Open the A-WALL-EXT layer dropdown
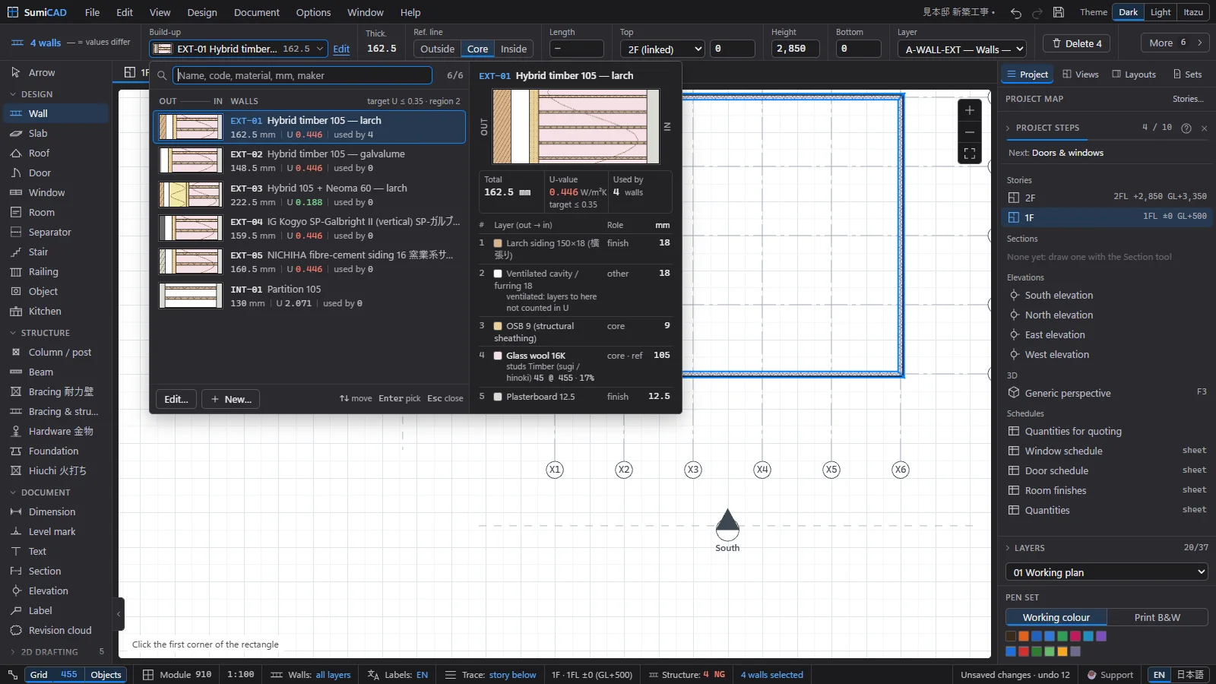The height and width of the screenshot is (684, 1216). [x=961, y=49]
